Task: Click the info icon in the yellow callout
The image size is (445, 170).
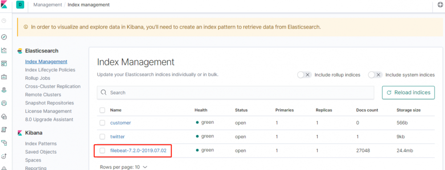Action: [26, 27]
